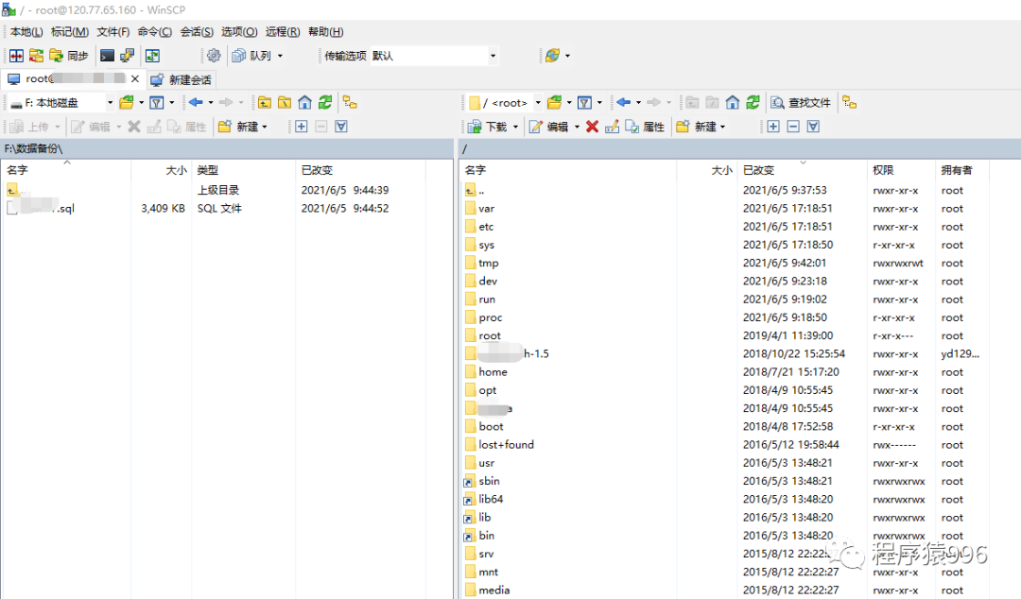The width and height of the screenshot is (1021, 599).
Task: Click the session globe icon in the toolbar
Action: (x=552, y=56)
